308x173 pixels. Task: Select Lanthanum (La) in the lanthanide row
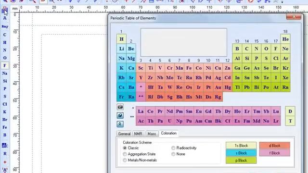click(141, 111)
